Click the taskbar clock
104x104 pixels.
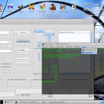(x=7, y=102)
